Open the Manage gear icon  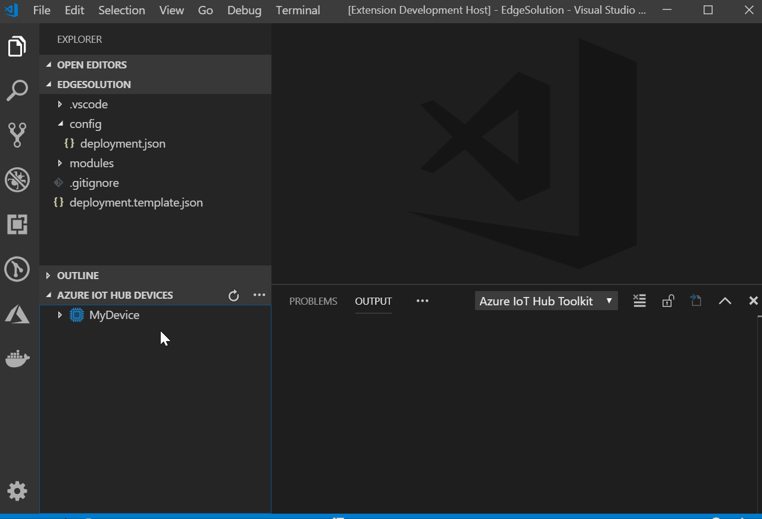click(17, 491)
